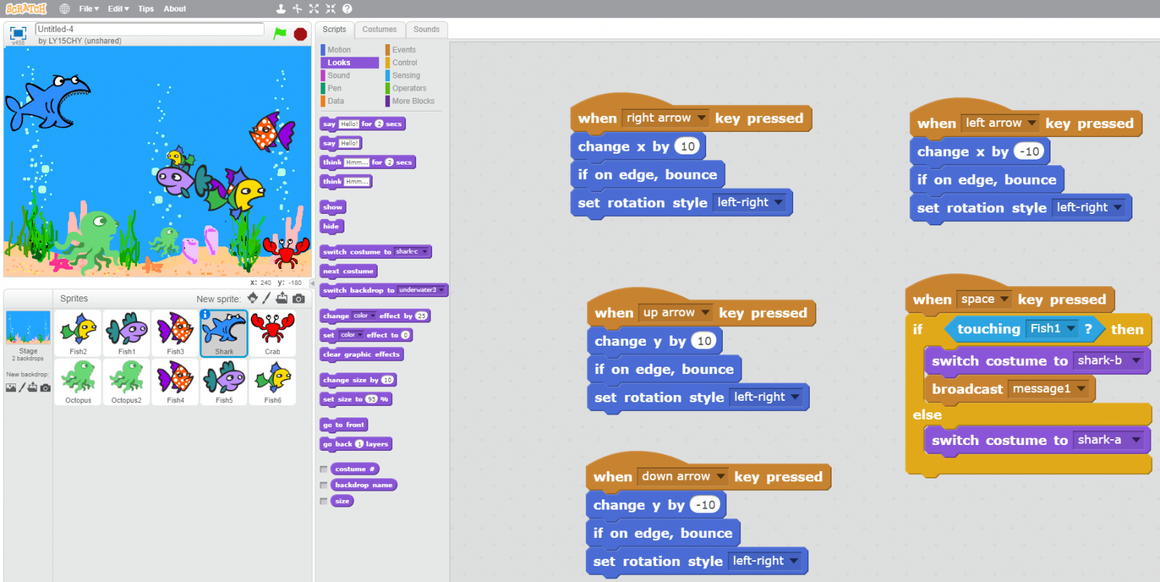This screenshot has width=1160, height=582.
Task: Click the green flag to run the project
Action: coord(280,33)
